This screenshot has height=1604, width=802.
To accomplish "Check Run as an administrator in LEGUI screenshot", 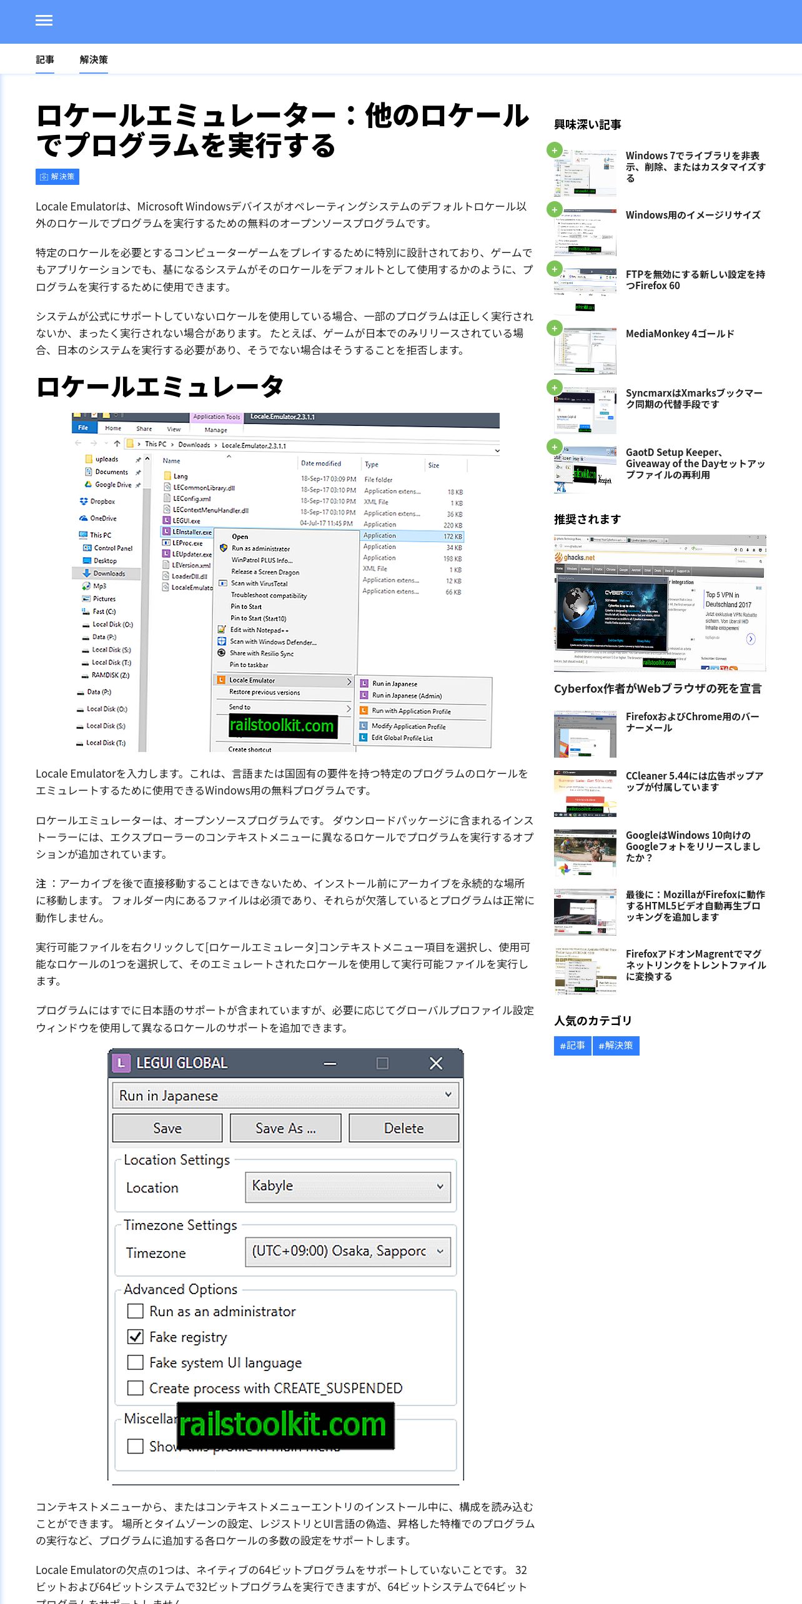I will (135, 1310).
